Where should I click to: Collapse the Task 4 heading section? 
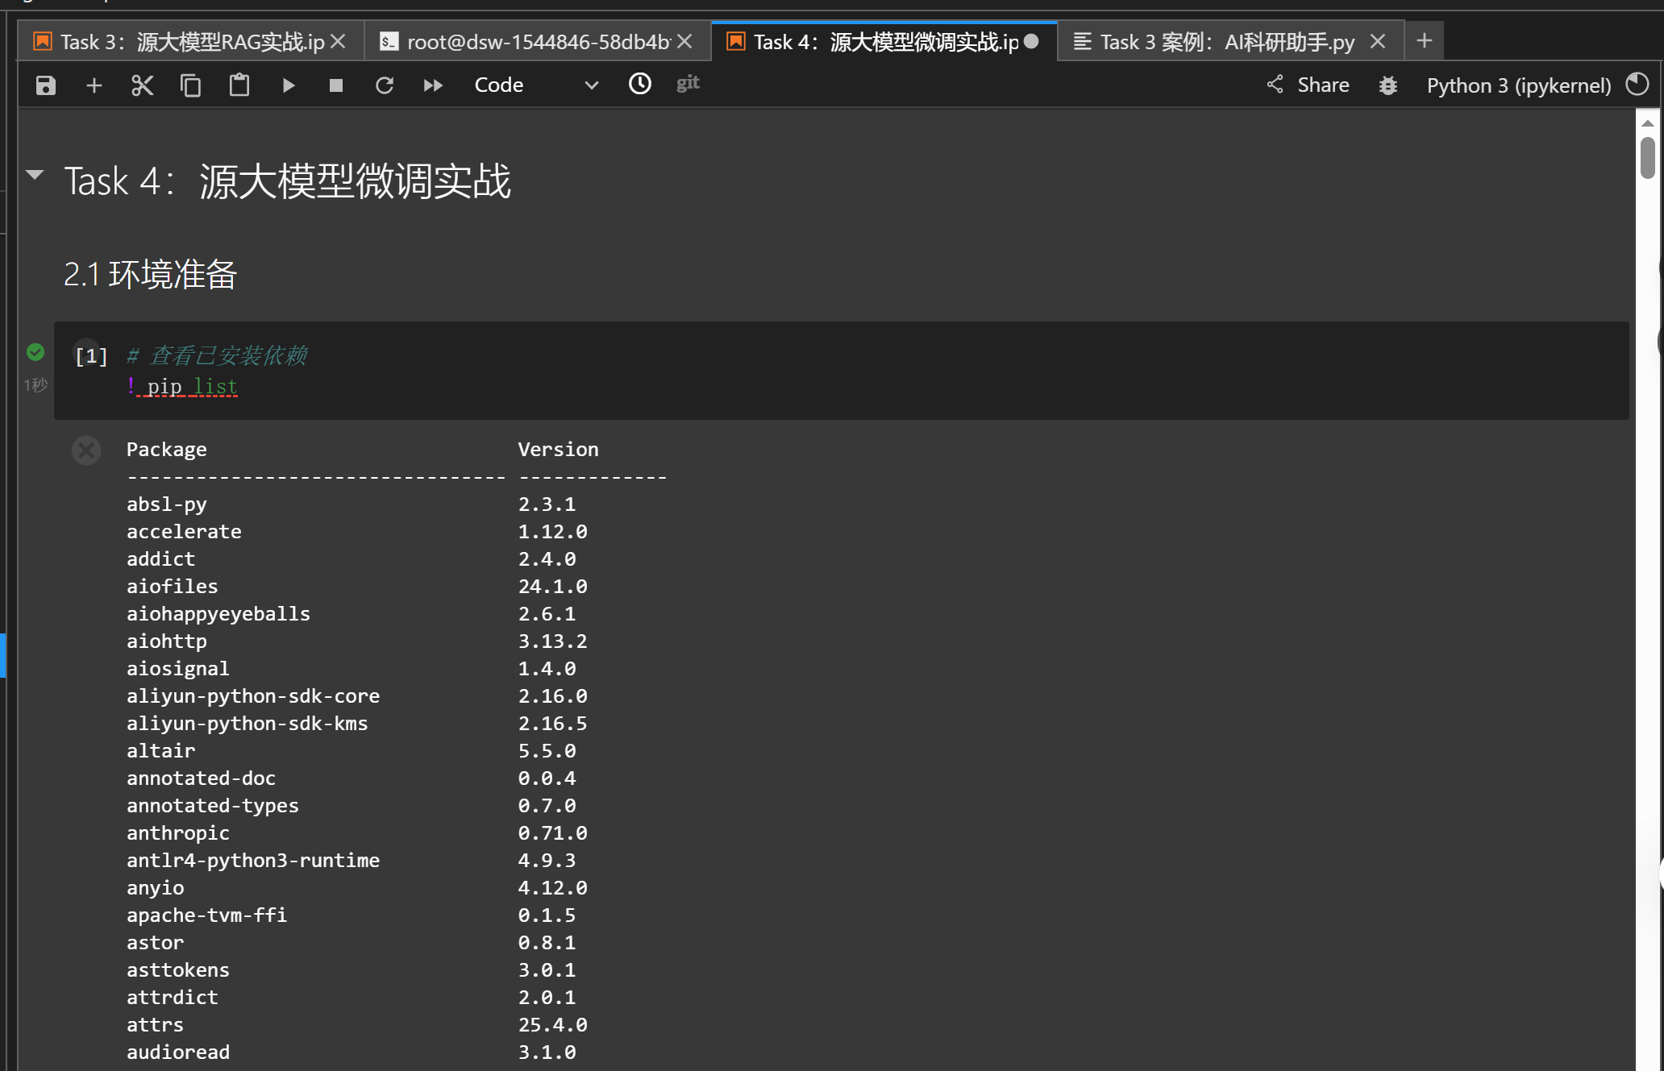point(35,174)
